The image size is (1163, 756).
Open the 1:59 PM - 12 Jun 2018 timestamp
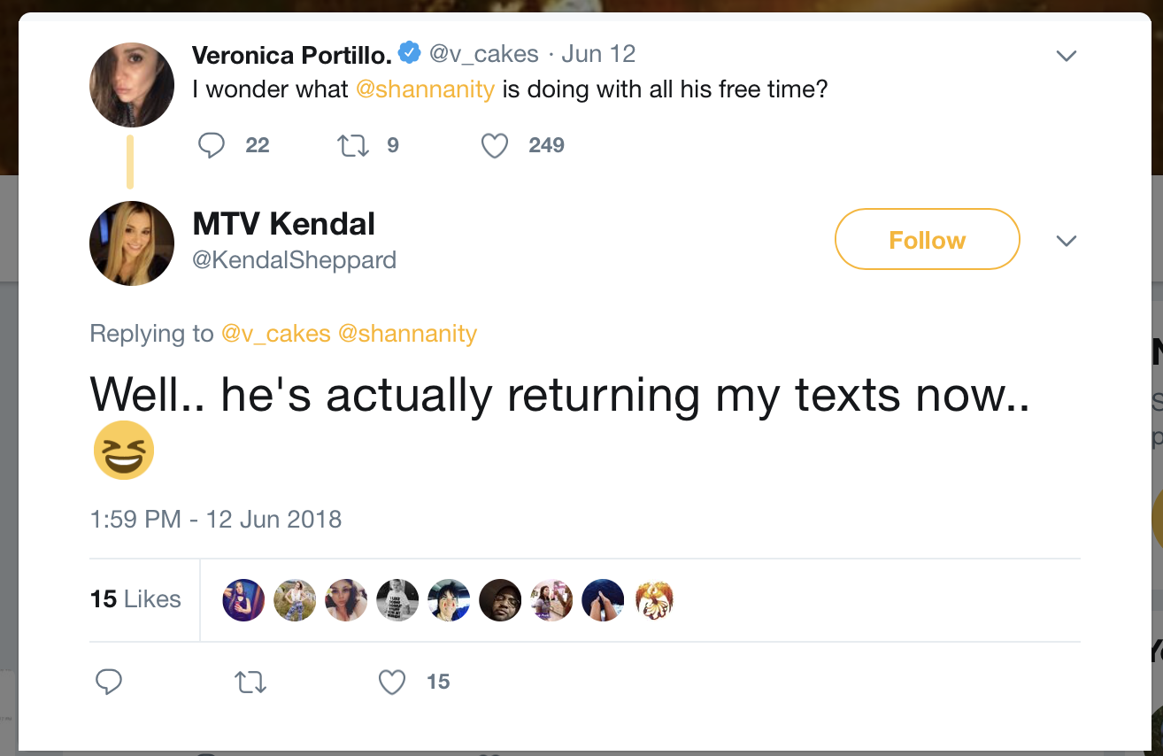216,519
